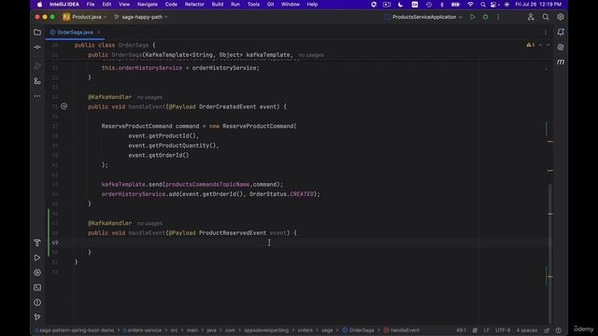Open the Refactor menu
Image resolution: width=598 pixels, height=336 pixels.
[194, 5]
